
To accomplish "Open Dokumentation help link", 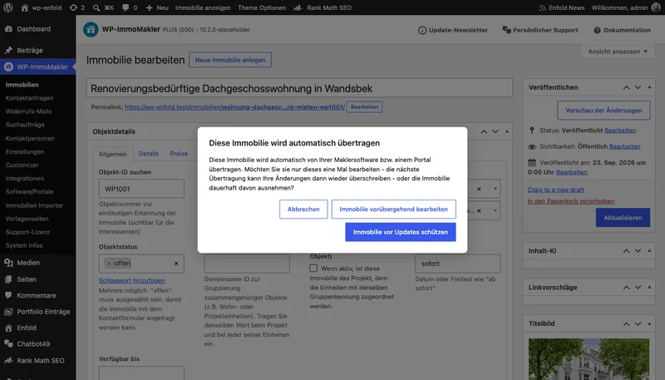I will pos(622,30).
